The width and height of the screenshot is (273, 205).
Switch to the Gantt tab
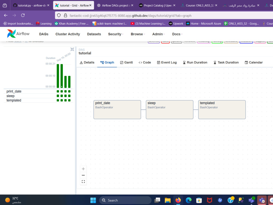(126, 62)
